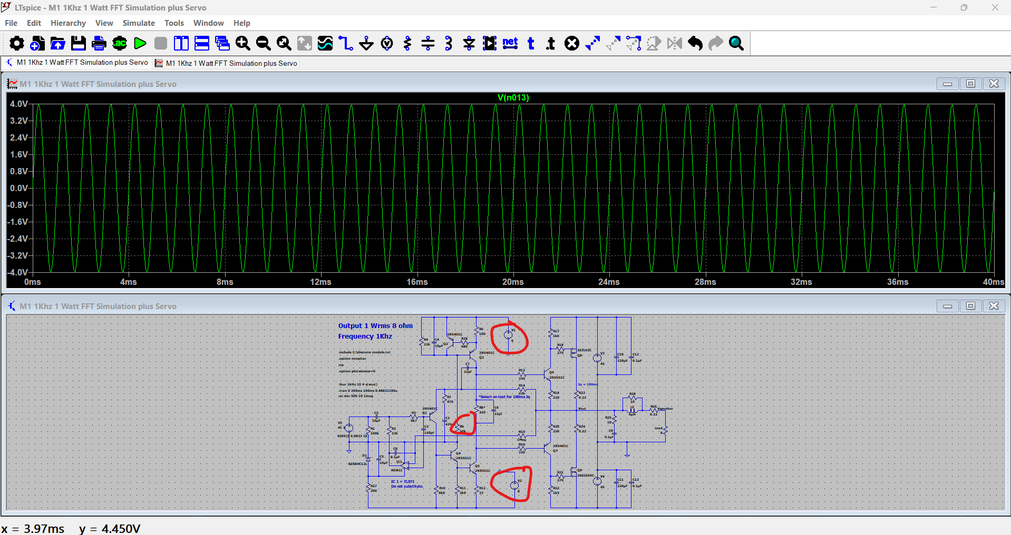This screenshot has height=535, width=1011.
Task: Select the Wire drawing tool
Action: pyautogui.click(x=346, y=43)
